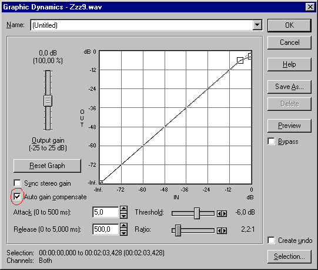Click the Selection time range text
This screenshot has width=318, height=270.
coord(102,253)
